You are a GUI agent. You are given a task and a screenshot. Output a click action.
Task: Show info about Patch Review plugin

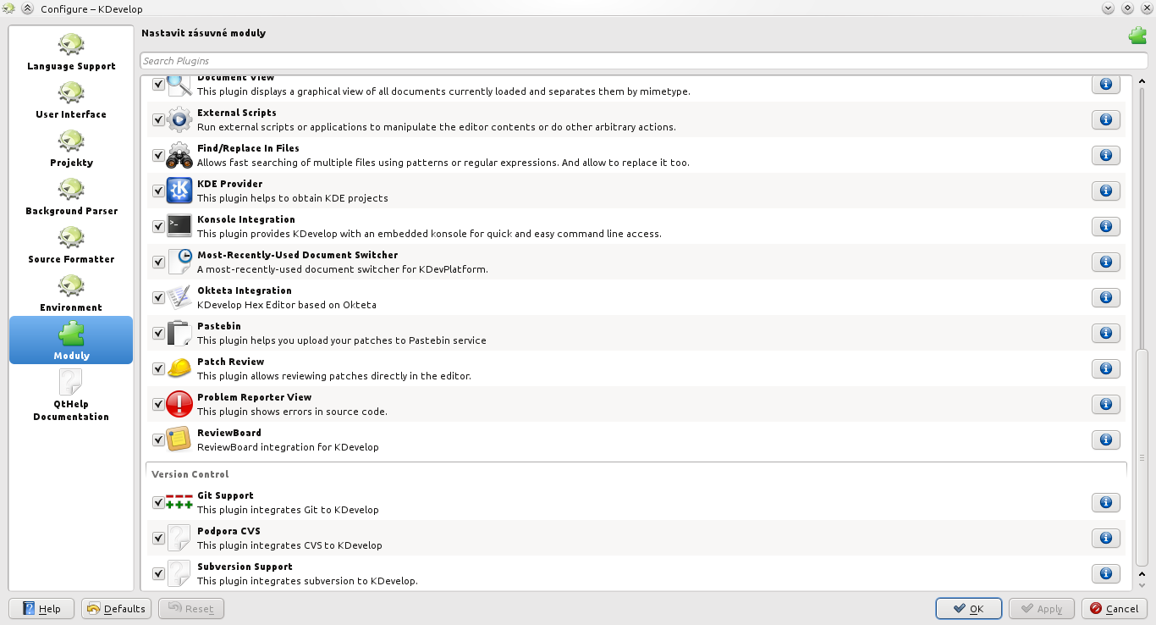coord(1105,368)
